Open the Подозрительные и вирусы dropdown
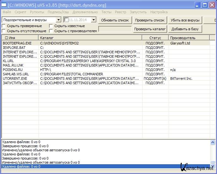Viewport: 217px width, 174px height. click(58, 20)
